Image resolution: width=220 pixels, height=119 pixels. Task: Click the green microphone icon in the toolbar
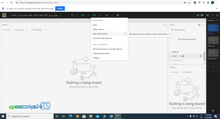[x=95, y=15]
